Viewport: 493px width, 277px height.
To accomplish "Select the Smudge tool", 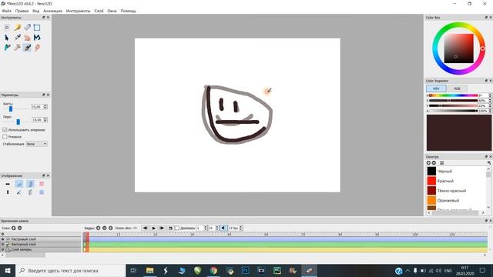I will coord(37,48).
